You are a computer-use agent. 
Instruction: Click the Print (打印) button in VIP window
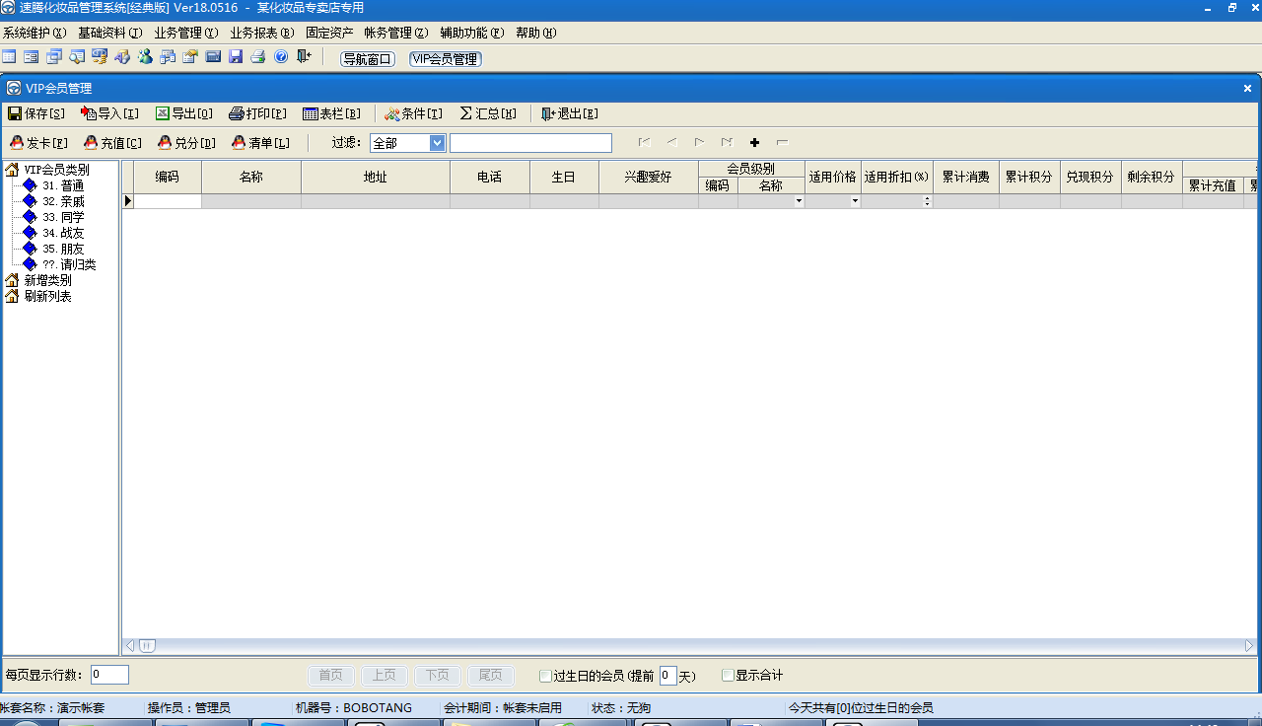pyautogui.click(x=257, y=113)
